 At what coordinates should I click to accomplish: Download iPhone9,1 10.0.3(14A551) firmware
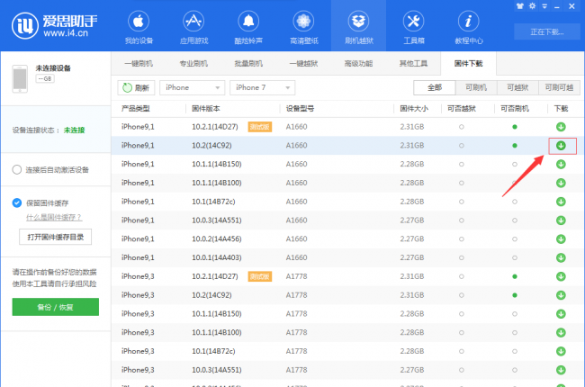point(561,220)
